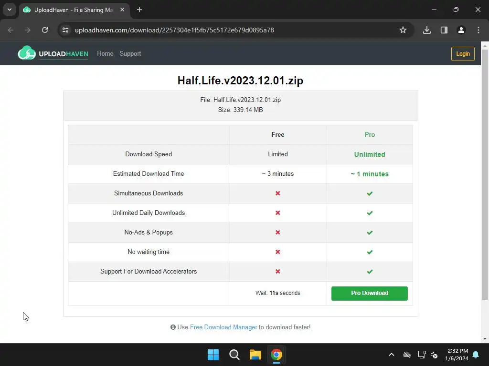Click green check in No-Ads & Popups row
Screen dimensions: 489x366
370,233
